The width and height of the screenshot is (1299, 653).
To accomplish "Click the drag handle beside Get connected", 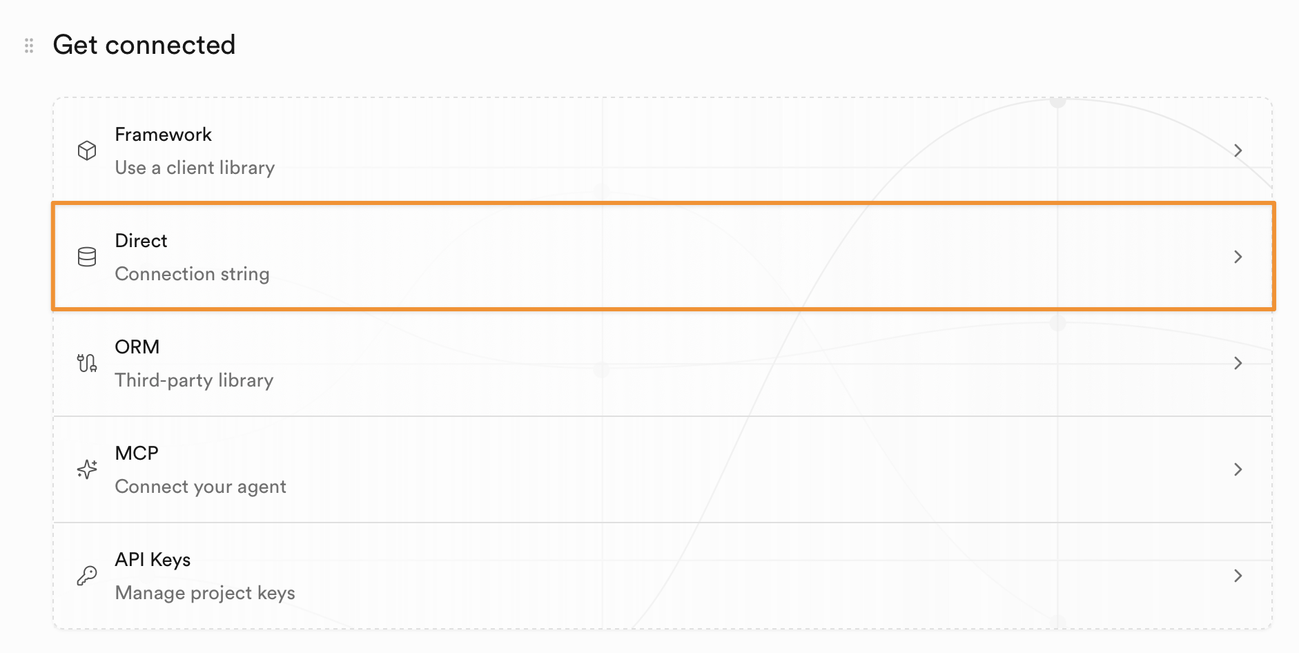I will [29, 46].
